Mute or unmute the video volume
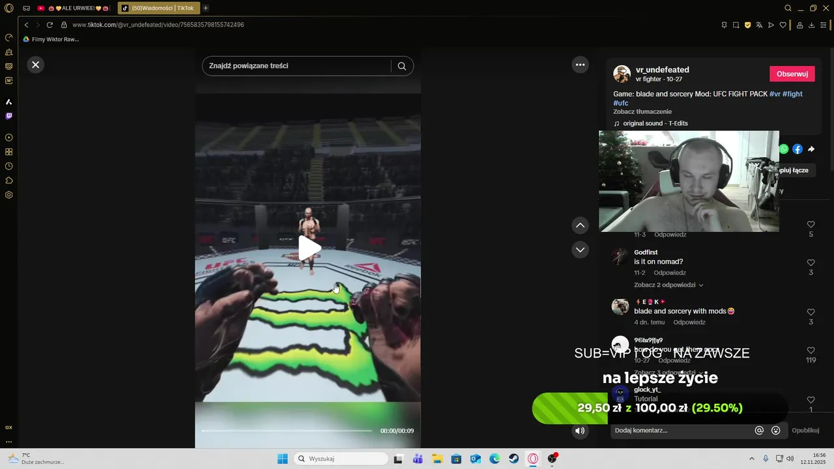Viewport: 834px width, 469px height. point(580,431)
